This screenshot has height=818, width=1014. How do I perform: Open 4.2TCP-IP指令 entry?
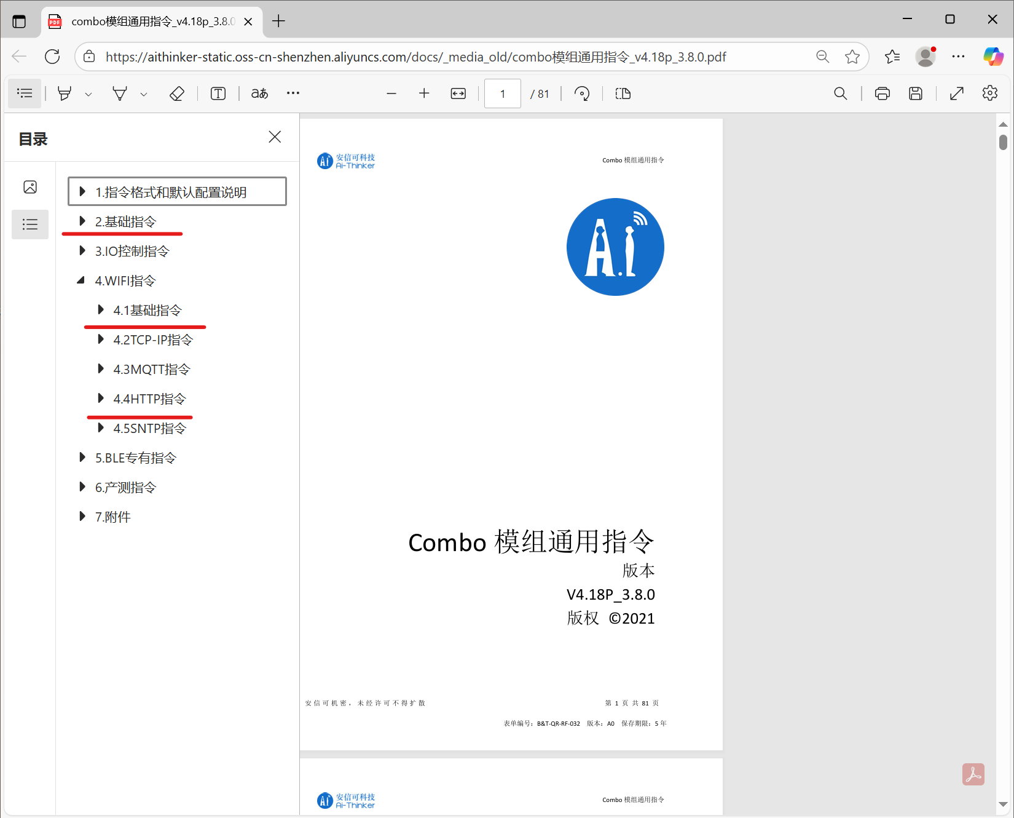point(153,340)
